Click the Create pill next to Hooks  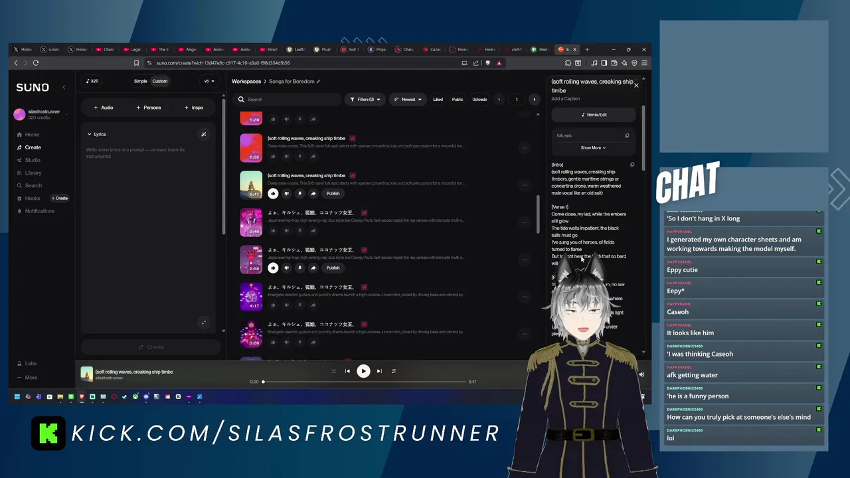click(x=60, y=199)
